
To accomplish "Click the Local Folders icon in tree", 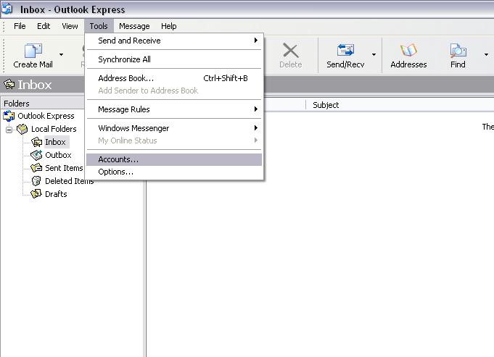I will 22,129.
